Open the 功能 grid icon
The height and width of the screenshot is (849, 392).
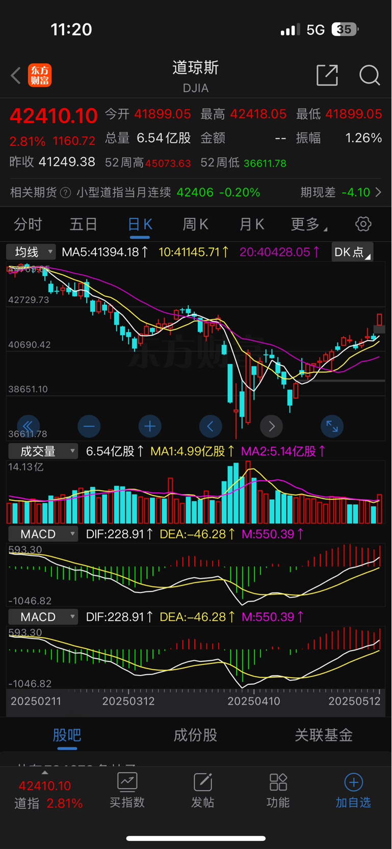[278, 782]
